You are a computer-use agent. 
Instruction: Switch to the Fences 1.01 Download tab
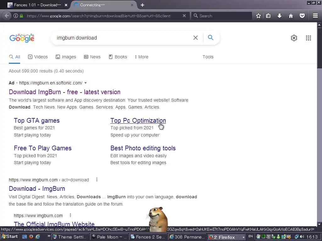click(x=37, y=5)
